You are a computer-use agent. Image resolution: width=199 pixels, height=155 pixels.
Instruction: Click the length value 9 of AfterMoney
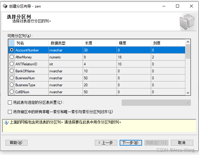click(x=100, y=57)
